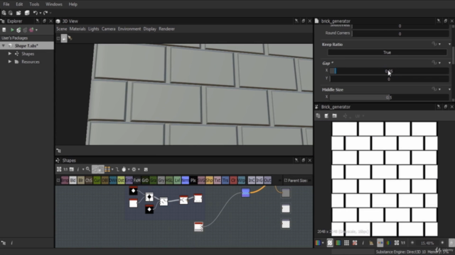This screenshot has height=255, width=455.
Task: Fit image to 2D view
Action: (x=397, y=243)
